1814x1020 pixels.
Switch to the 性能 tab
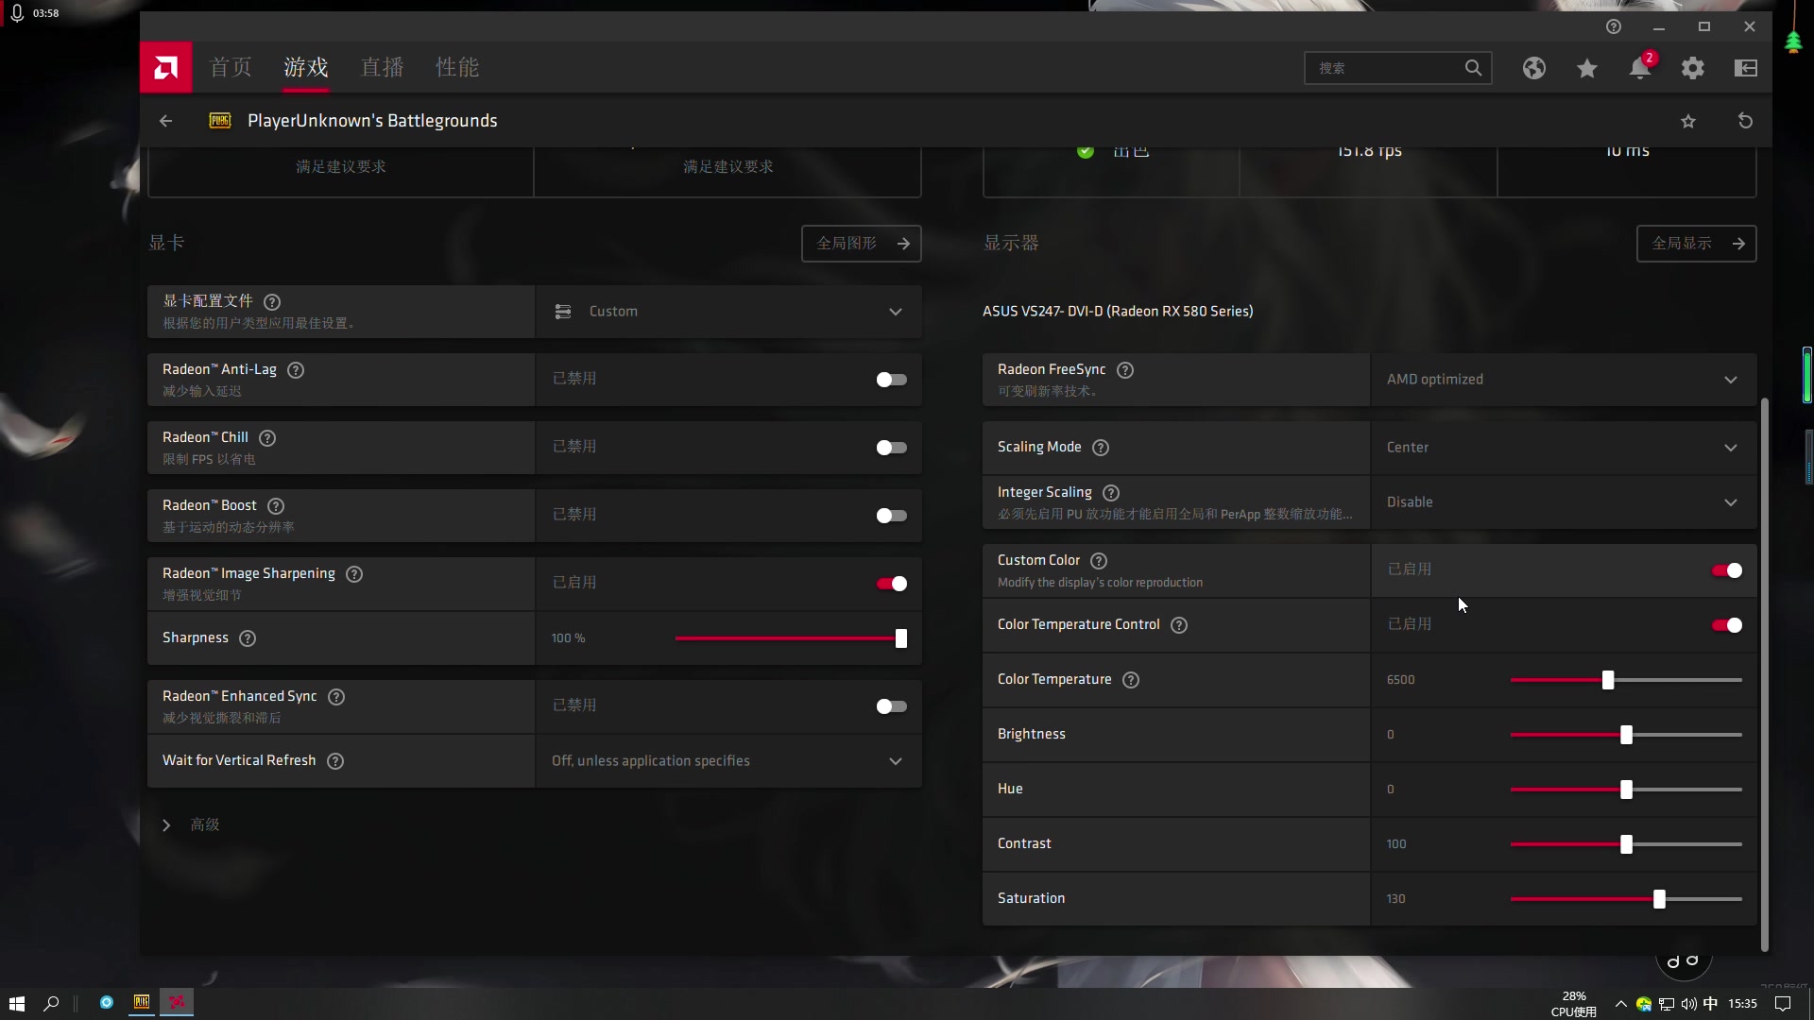coord(457,67)
